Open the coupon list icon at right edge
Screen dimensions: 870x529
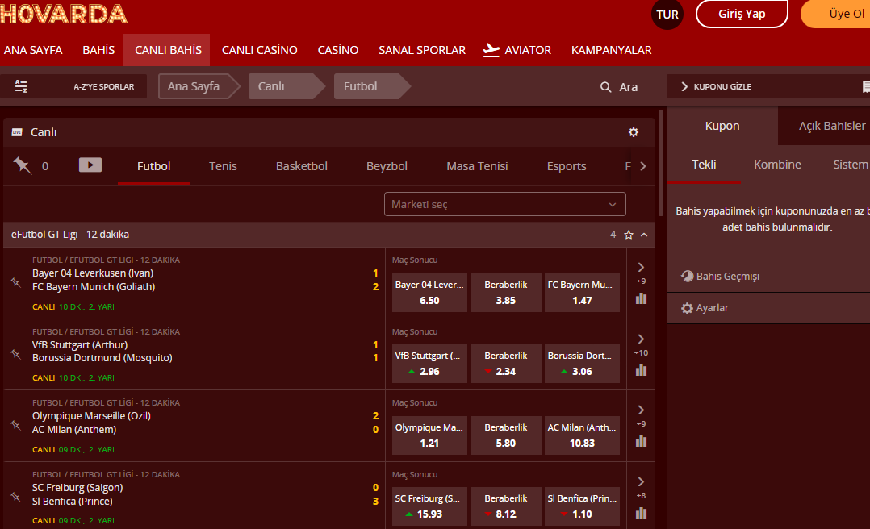point(865,86)
